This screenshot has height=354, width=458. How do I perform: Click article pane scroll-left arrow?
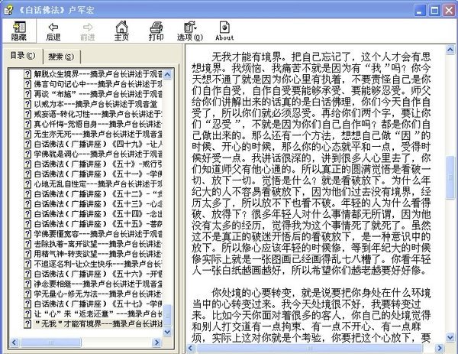(x=191, y=348)
